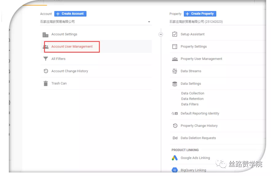
Task: Click the Account Settings building icon
Action: pyautogui.click(x=46, y=34)
